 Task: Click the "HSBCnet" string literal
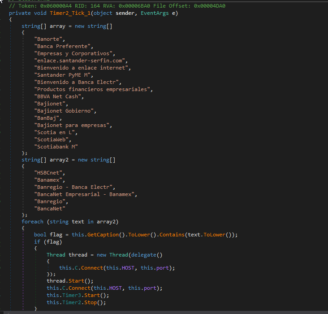tap(48, 173)
